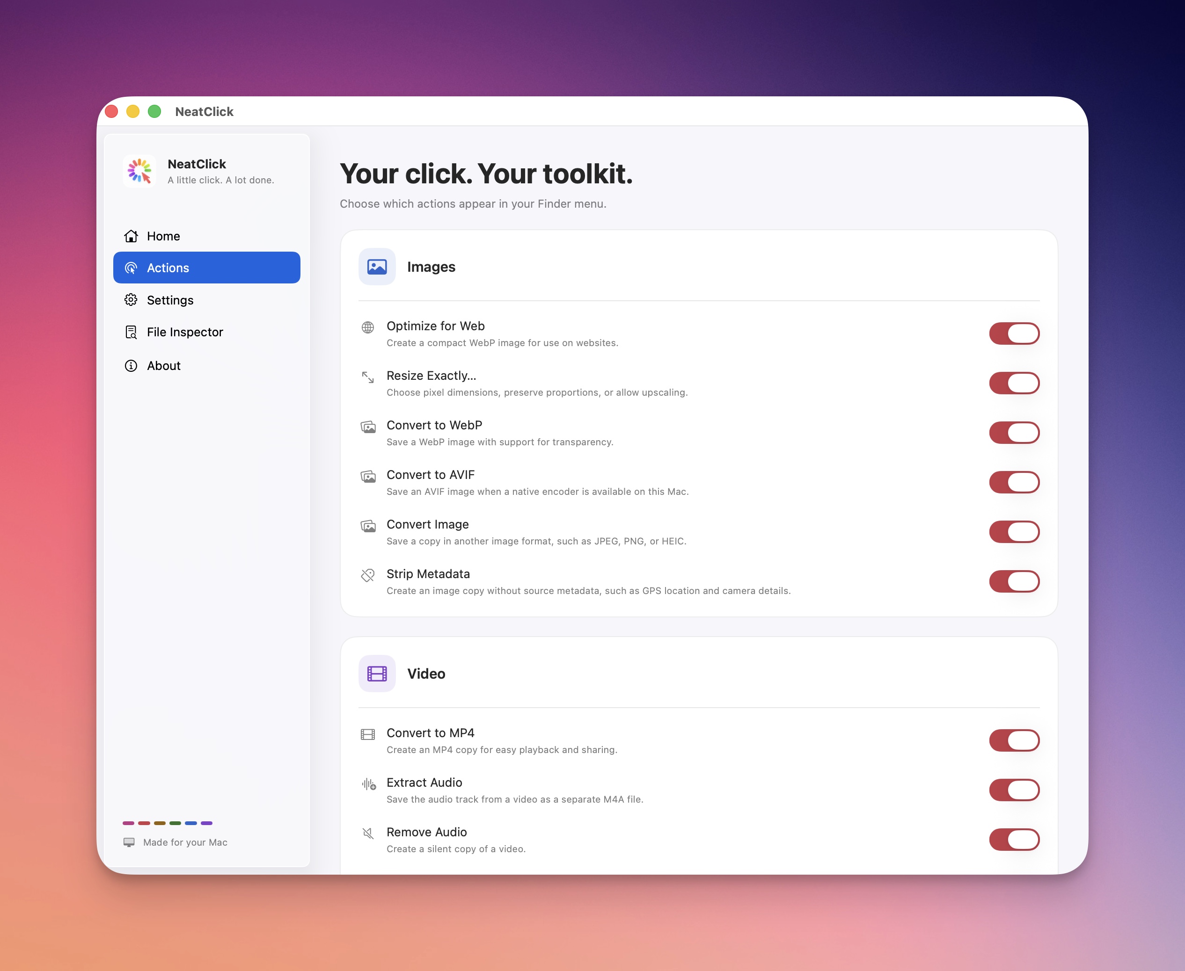Select the Actions sidebar item
Screen dimensions: 1185x971
point(206,268)
